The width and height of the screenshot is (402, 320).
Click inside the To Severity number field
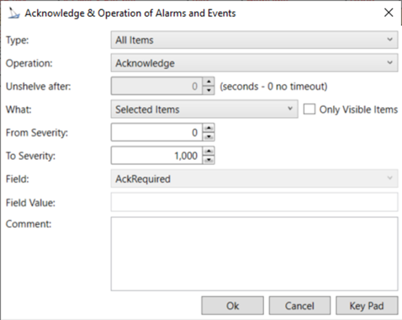point(156,156)
